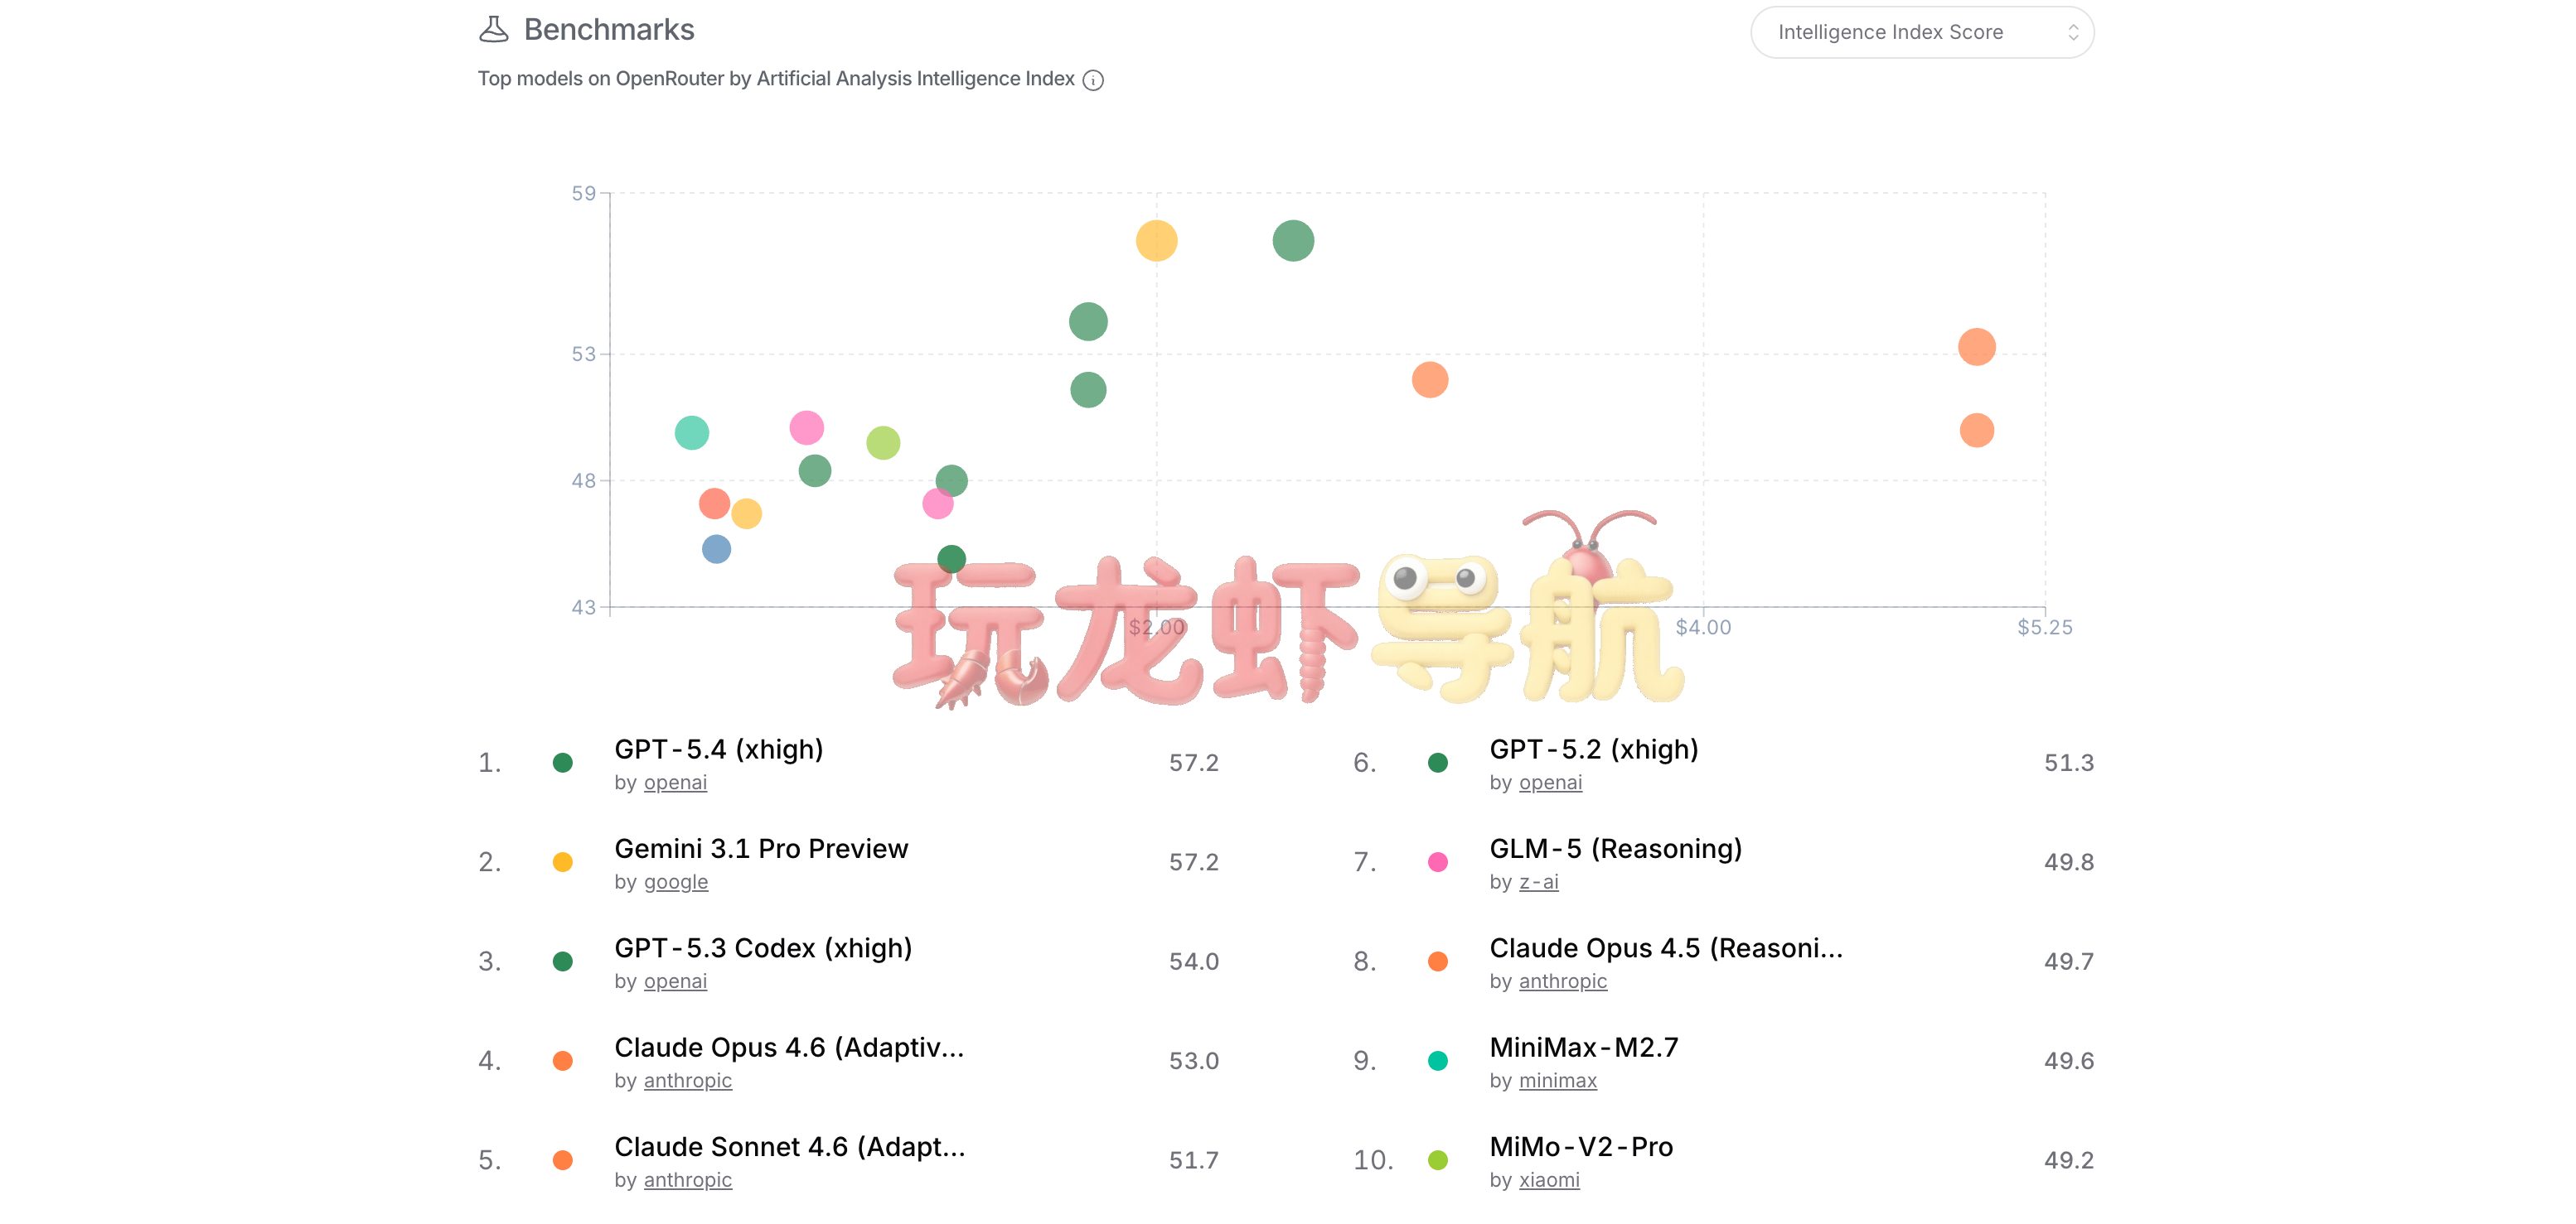Select the Claude Opus 4.6 model name
This screenshot has height=1224, width=2576.
coord(789,1047)
